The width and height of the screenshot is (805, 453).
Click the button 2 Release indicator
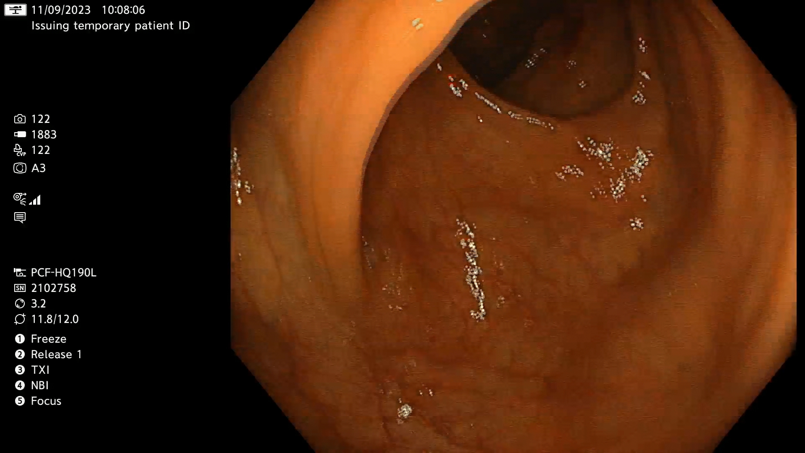(20, 354)
